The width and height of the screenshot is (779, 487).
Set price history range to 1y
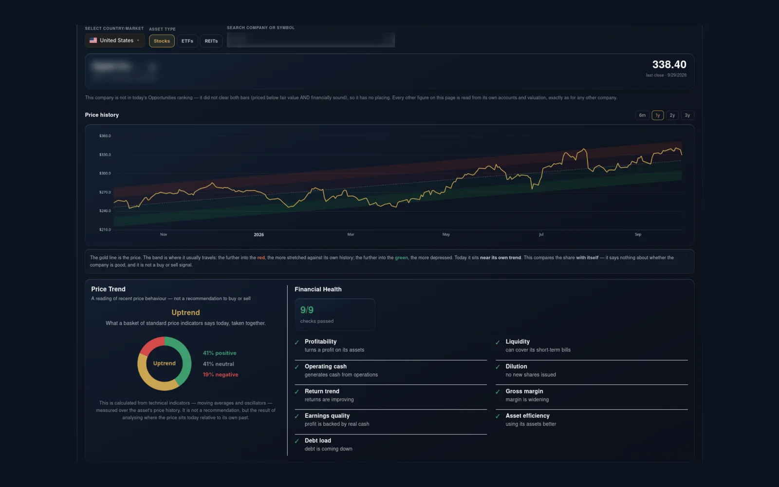(658, 115)
